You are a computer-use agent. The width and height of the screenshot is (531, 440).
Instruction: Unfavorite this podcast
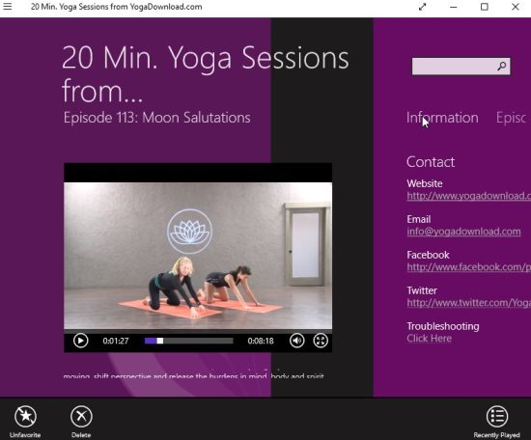(25, 422)
